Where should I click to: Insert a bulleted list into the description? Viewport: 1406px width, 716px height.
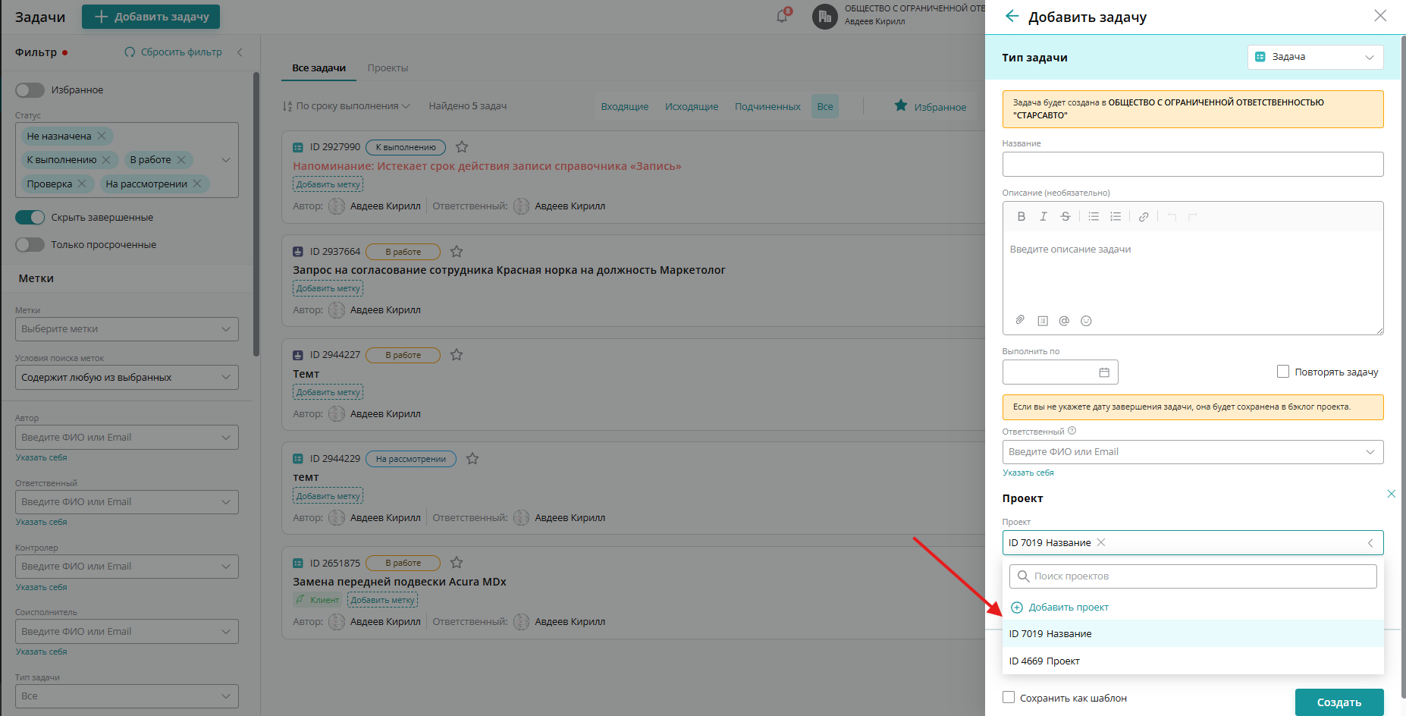1093,216
